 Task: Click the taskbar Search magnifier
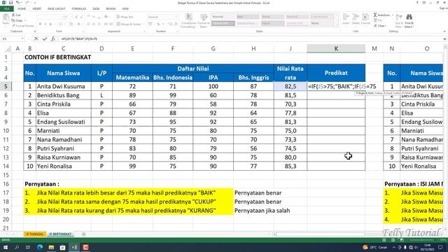point(17,247)
